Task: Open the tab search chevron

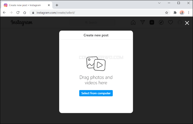Action: point(159,3)
